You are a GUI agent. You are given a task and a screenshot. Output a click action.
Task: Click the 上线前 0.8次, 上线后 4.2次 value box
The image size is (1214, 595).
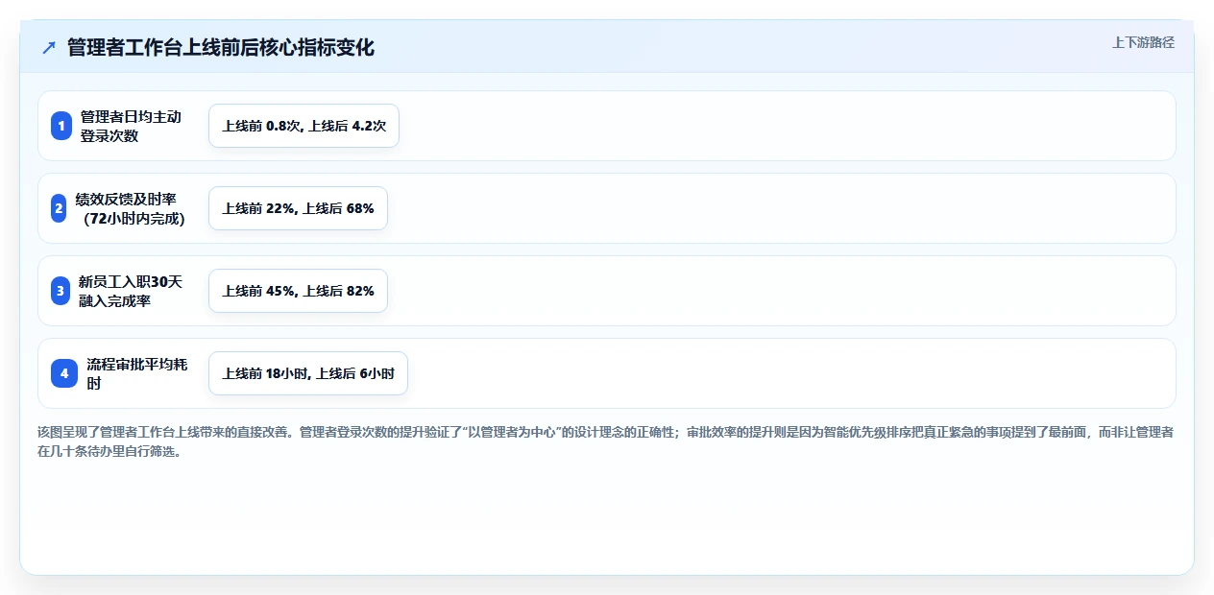(x=303, y=126)
